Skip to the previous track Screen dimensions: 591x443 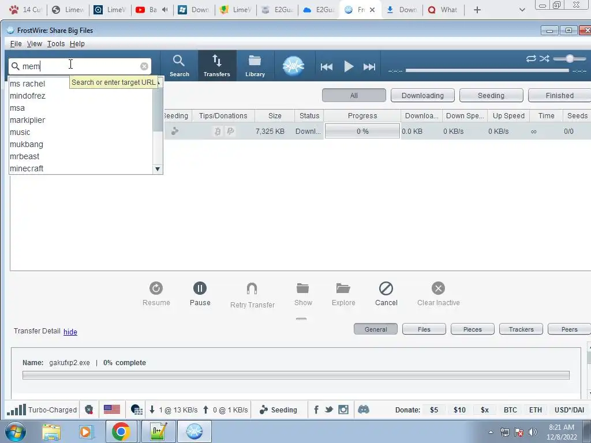pos(327,67)
